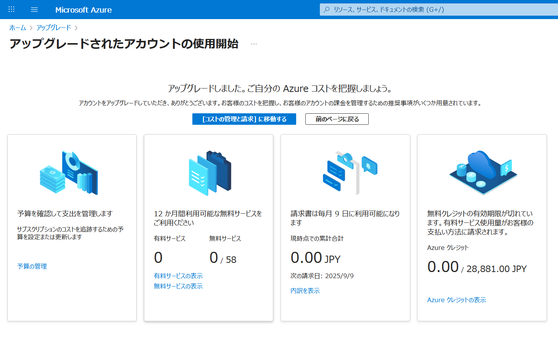
Task: Click the invoice notification illustration
Action: [x=350, y=172]
